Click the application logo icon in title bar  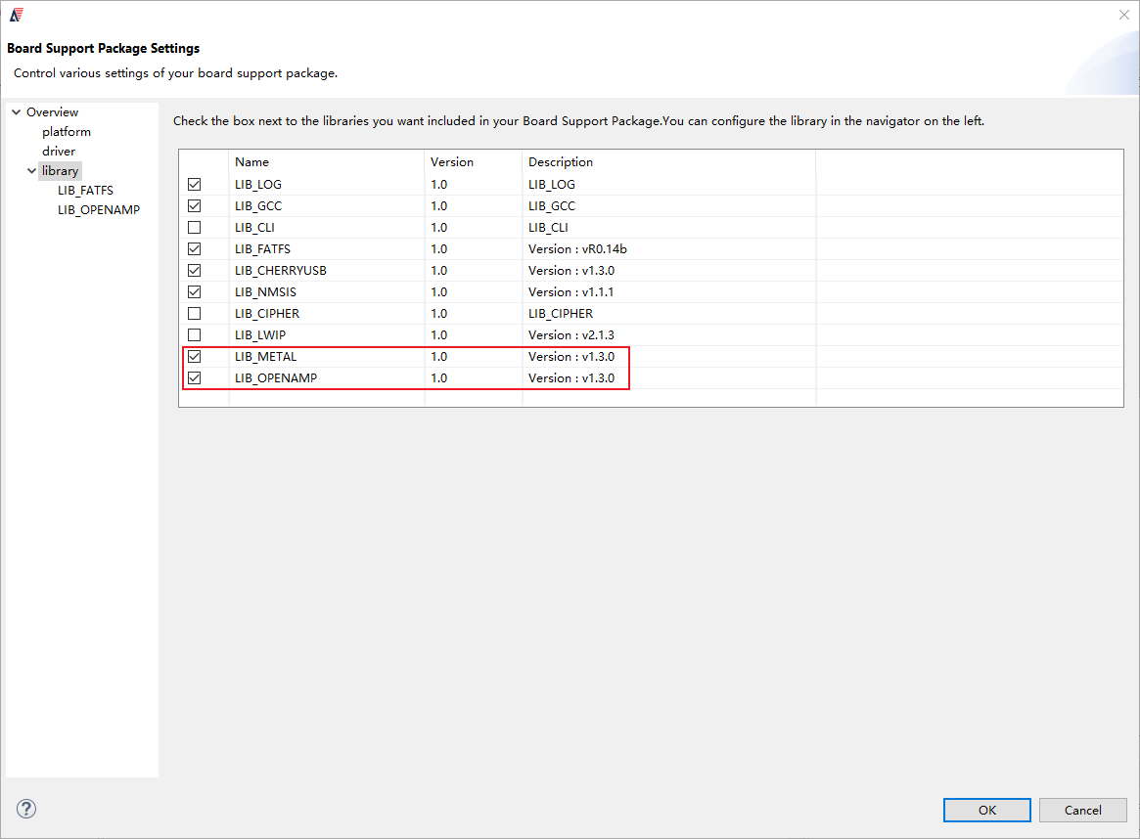click(x=17, y=15)
